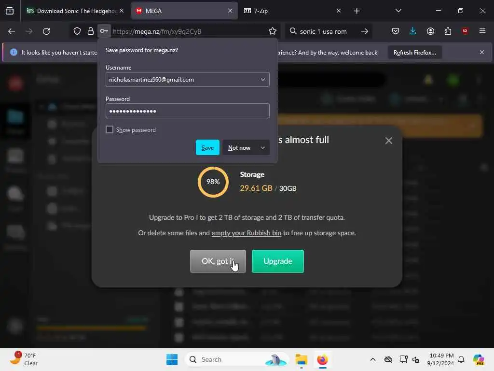The height and width of the screenshot is (371, 494).
Task: Open Firefox View icon
Action: pos(10,11)
